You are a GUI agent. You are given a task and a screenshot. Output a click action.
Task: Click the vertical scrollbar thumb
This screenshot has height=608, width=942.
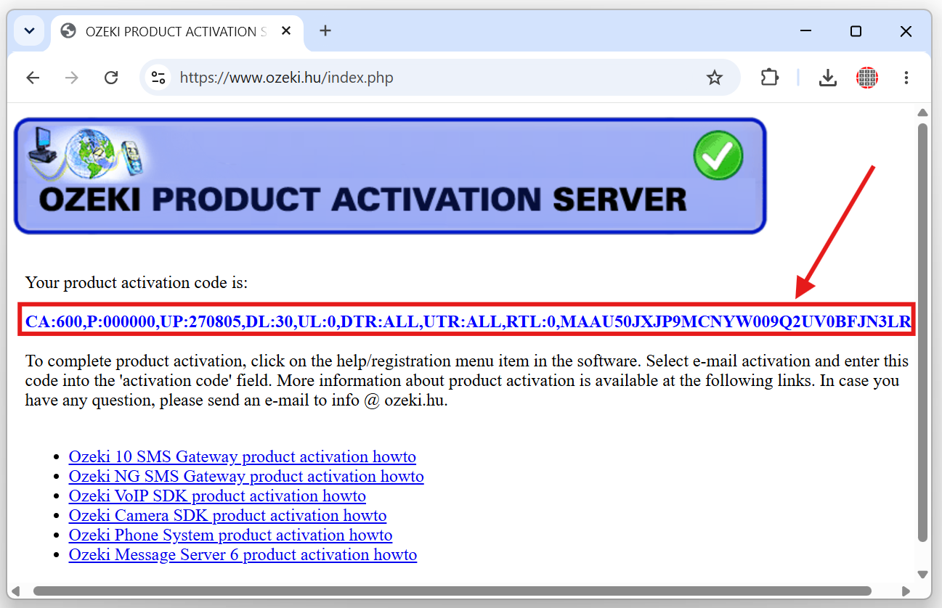click(922, 332)
